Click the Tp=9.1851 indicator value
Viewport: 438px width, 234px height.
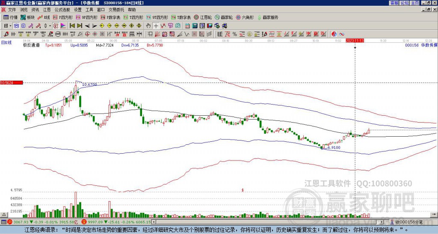pos(53,45)
